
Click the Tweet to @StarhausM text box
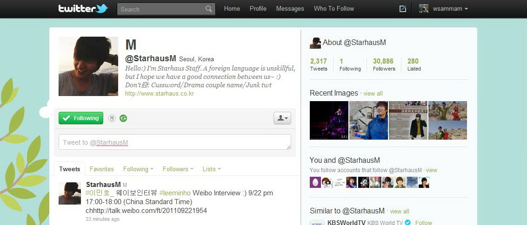(x=175, y=142)
